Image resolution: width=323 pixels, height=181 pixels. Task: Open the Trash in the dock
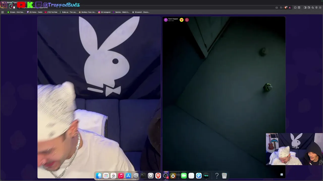[224, 176]
